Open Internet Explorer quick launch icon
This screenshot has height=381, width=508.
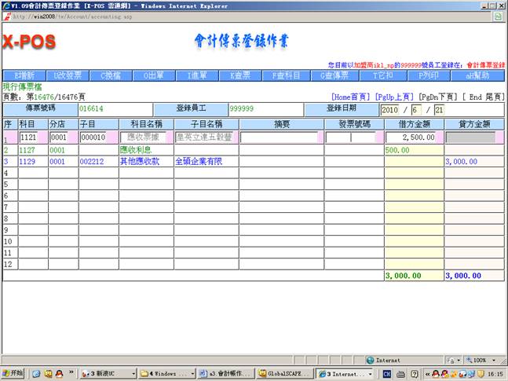click(x=35, y=373)
